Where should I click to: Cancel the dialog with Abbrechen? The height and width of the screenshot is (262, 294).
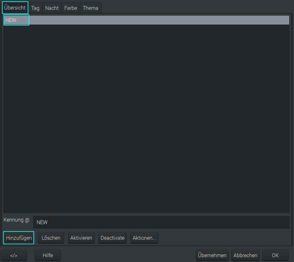(245, 255)
